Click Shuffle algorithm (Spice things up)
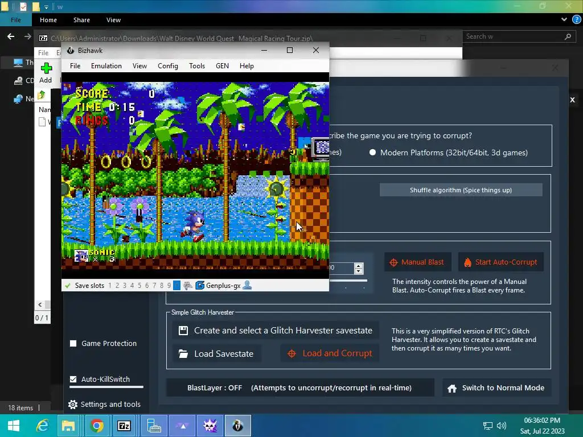This screenshot has width=583, height=437. [461, 190]
